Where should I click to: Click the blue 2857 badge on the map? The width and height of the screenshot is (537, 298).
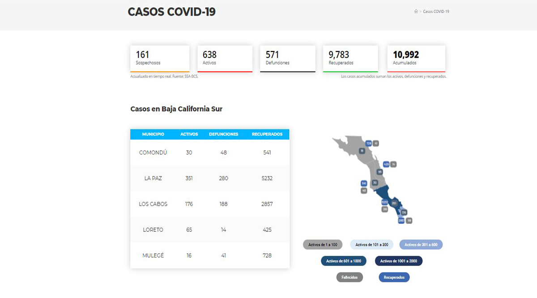pyautogui.click(x=401, y=221)
